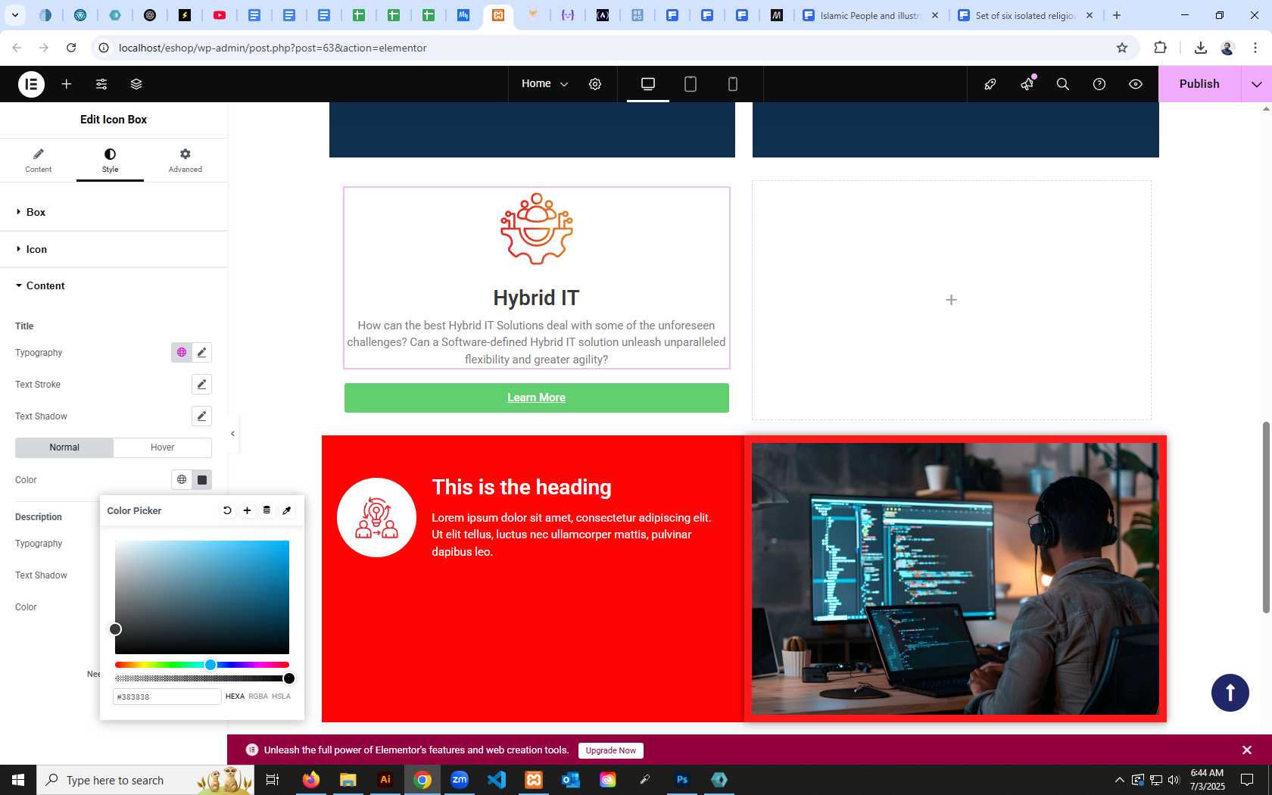Image resolution: width=1272 pixels, height=795 pixels.
Task: Open the Style tab
Action: coord(110,161)
